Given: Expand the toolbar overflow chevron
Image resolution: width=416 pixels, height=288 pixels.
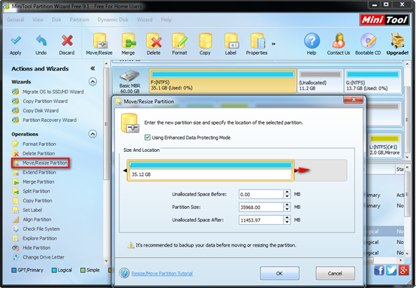Looking at the screenshot, I should 273,44.
